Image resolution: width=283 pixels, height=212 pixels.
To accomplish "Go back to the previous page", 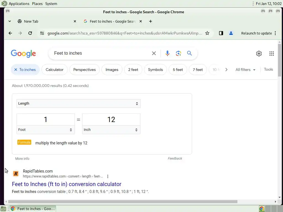I will [x=10, y=33].
